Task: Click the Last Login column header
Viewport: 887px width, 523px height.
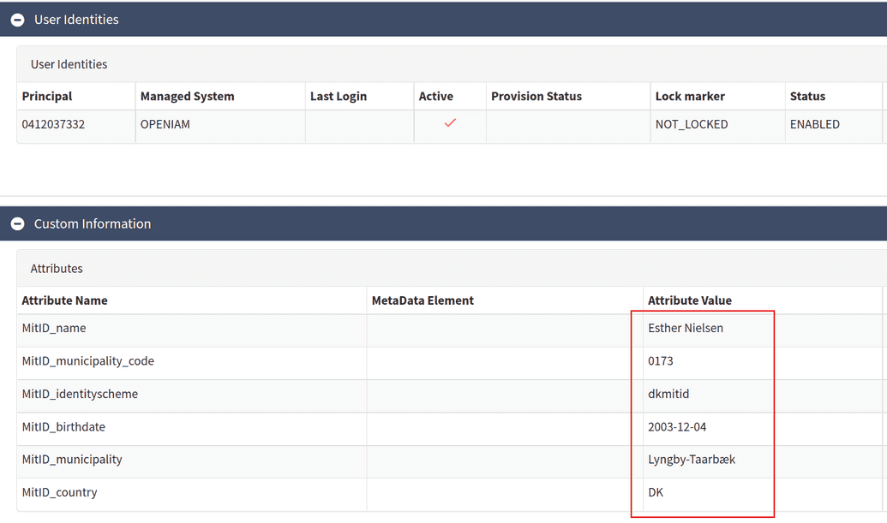Action: pos(339,97)
